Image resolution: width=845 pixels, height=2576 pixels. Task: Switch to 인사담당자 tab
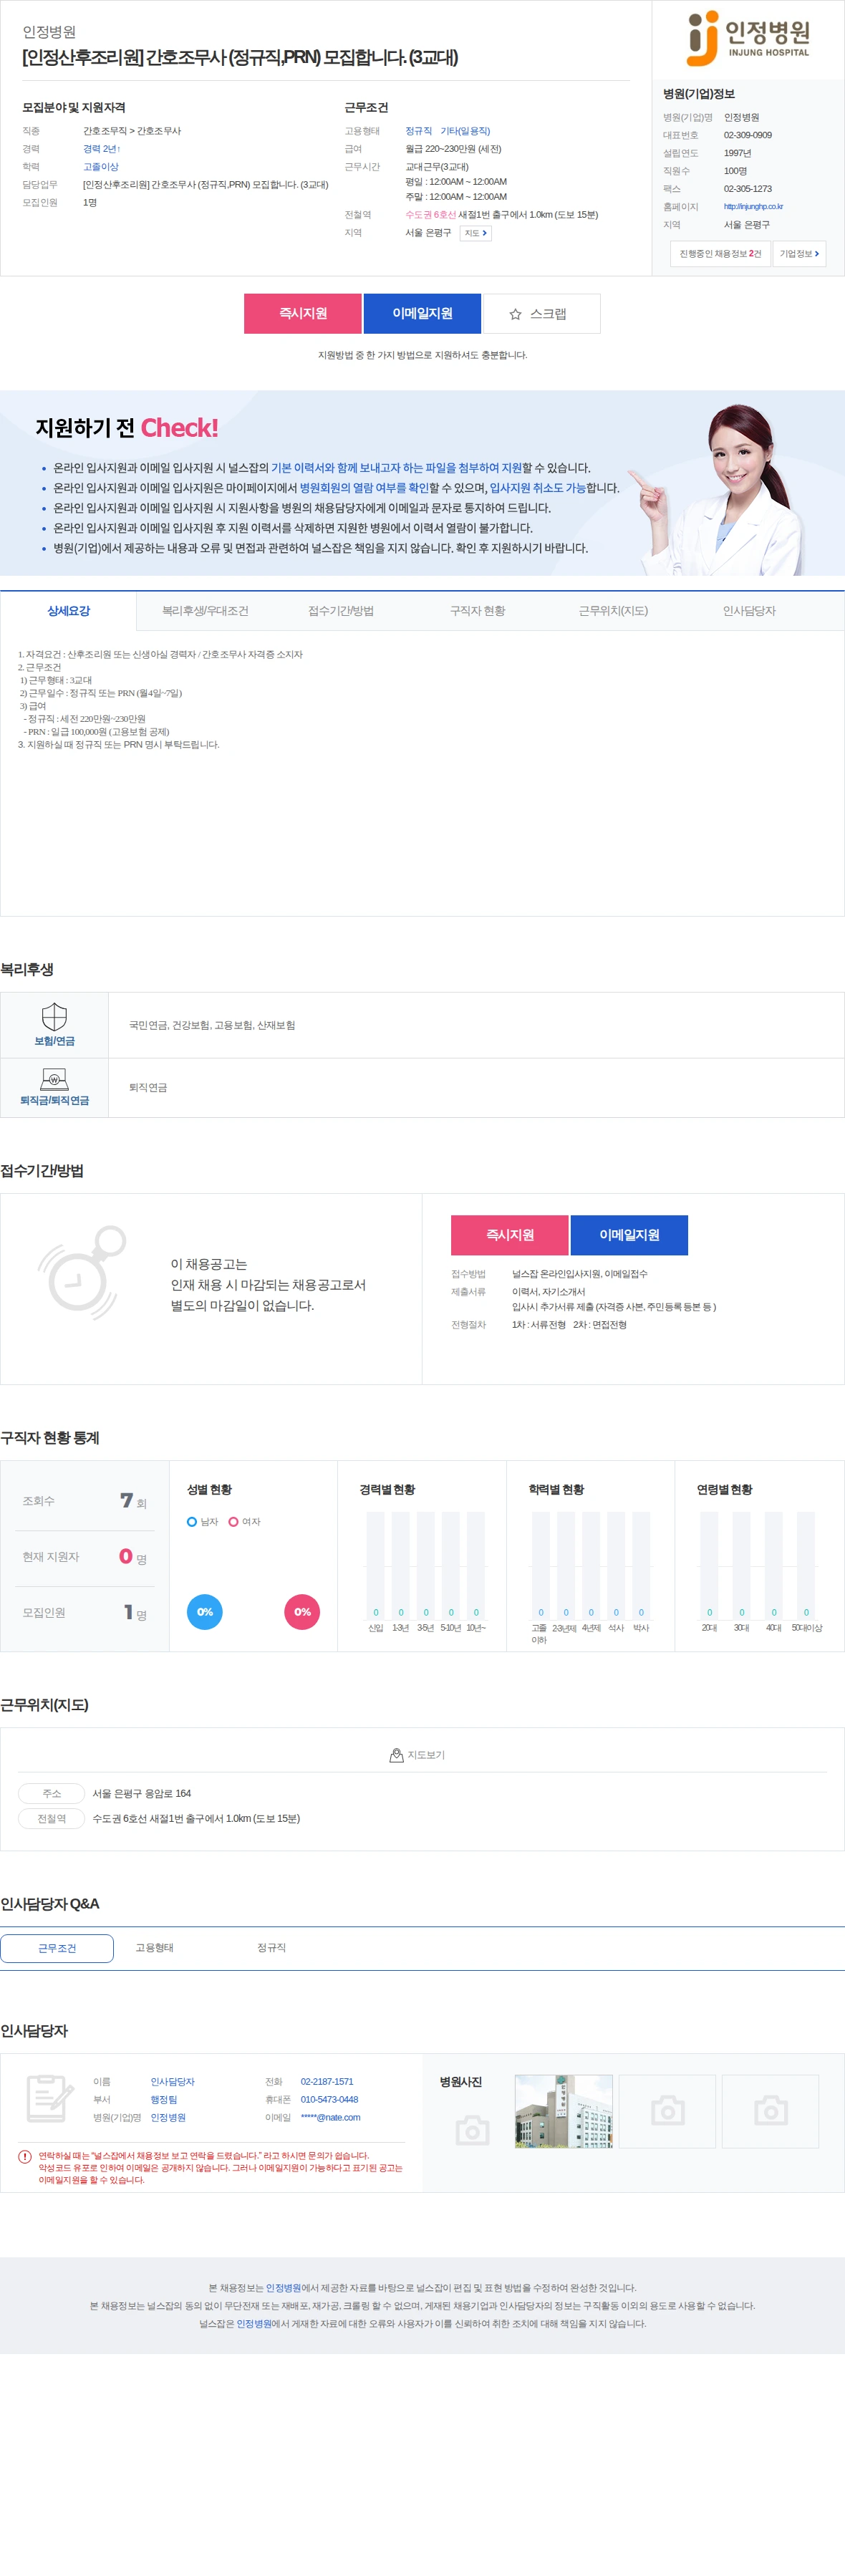[749, 611]
